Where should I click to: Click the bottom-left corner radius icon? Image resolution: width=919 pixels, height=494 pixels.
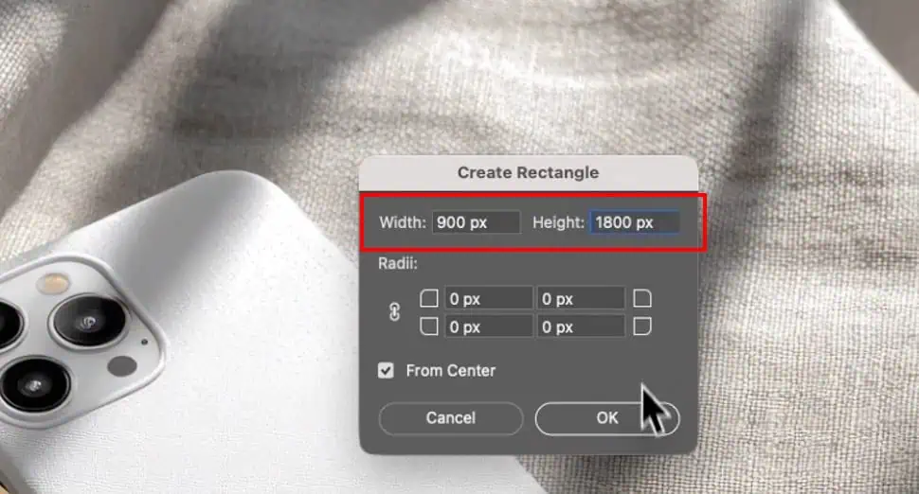429,326
